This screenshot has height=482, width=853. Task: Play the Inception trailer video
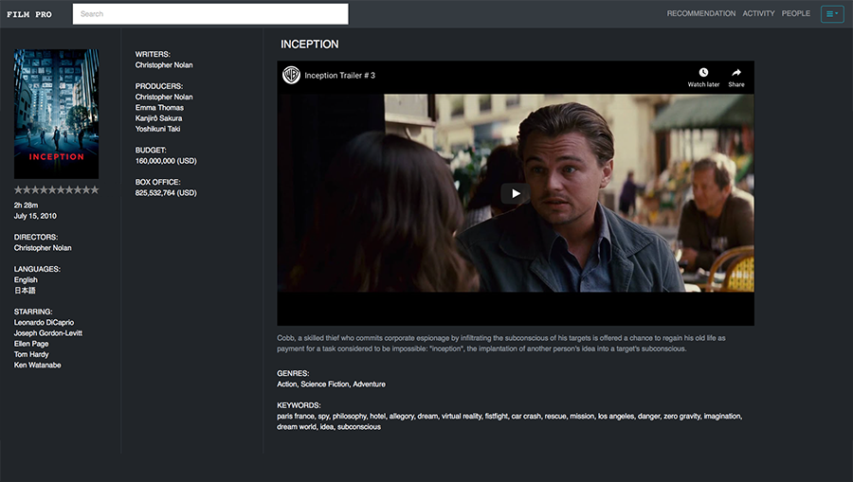point(516,193)
